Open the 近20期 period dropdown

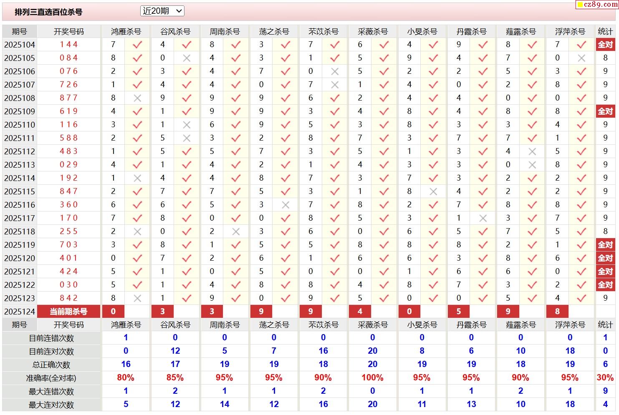(162, 11)
